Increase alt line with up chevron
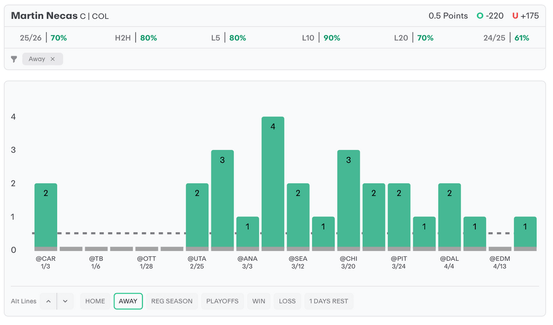 click(48, 301)
